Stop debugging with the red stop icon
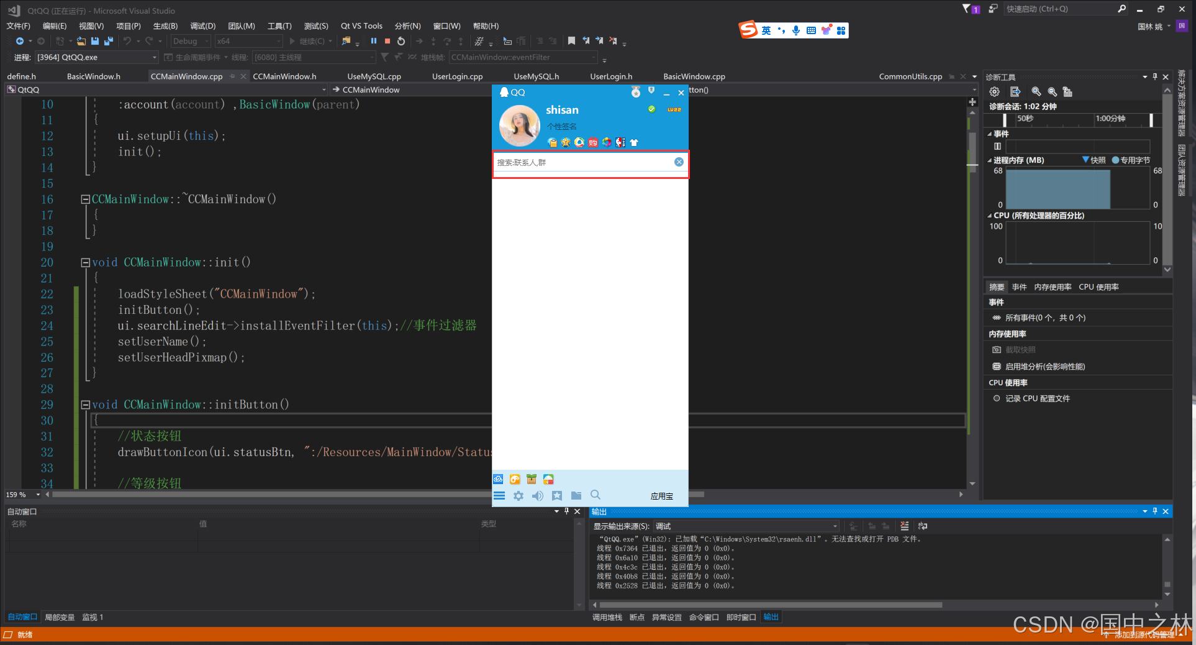1196x645 pixels. (387, 41)
